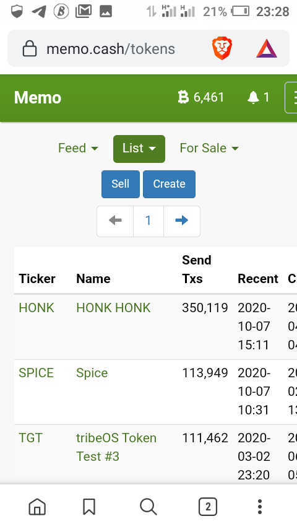The width and height of the screenshot is (297, 529).
Task: Click the Sell button
Action: (x=121, y=184)
